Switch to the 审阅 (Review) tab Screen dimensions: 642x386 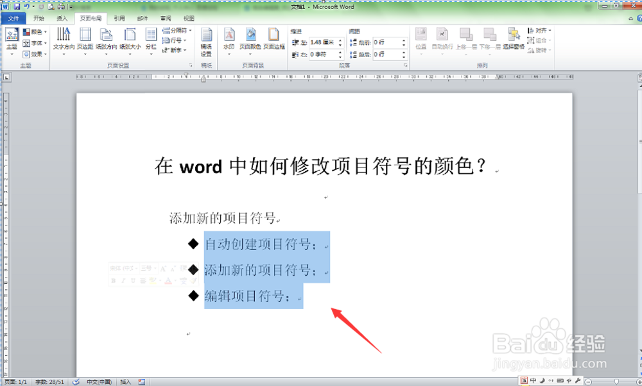[x=166, y=19]
